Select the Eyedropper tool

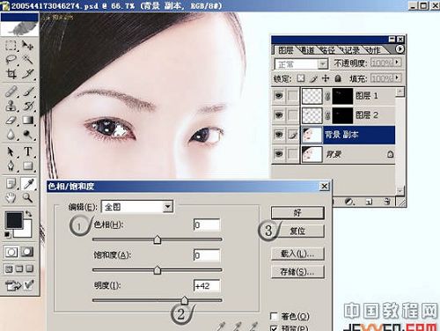[x=28, y=184]
